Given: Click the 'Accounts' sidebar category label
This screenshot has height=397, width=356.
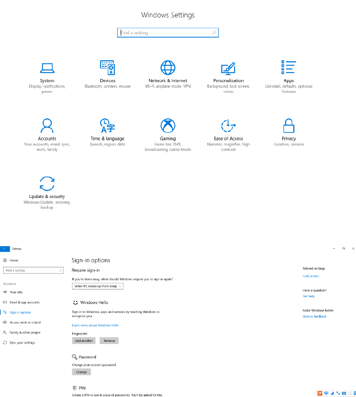Looking at the screenshot, I should tap(10, 284).
